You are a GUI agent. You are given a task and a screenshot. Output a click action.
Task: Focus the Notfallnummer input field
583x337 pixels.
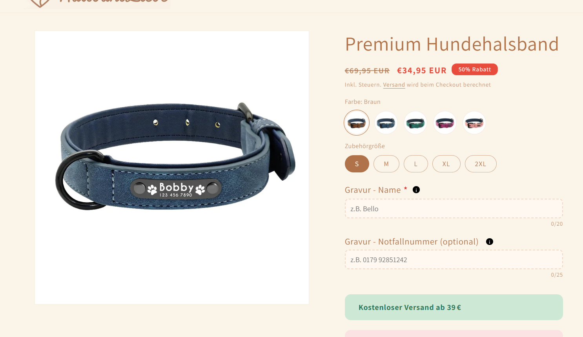click(454, 259)
